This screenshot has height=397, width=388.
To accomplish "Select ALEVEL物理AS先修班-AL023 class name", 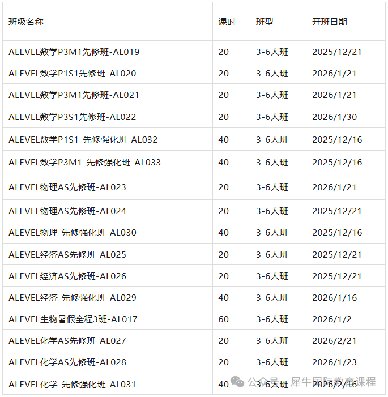I will click(67, 187).
